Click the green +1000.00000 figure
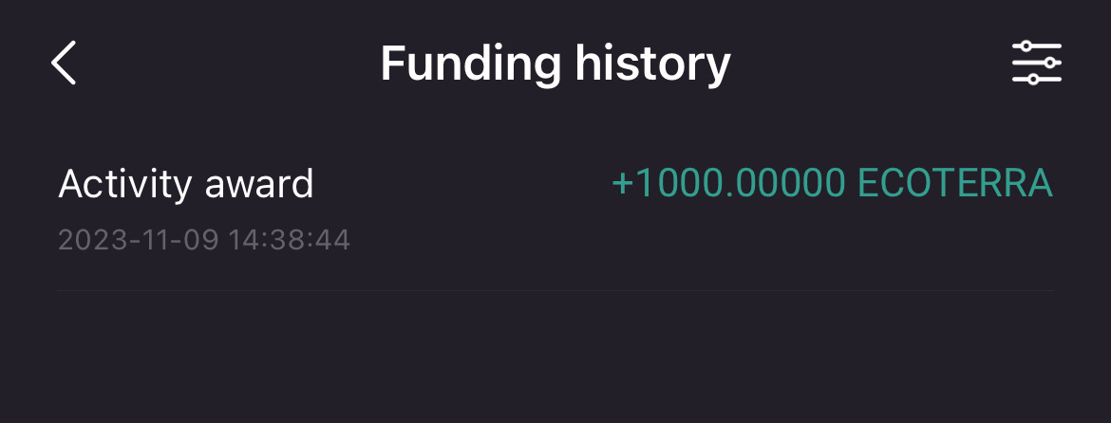This screenshot has width=1111, height=423. (730, 183)
